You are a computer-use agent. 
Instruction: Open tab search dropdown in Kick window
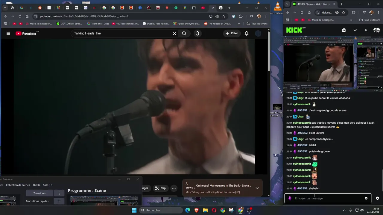click(x=287, y=4)
